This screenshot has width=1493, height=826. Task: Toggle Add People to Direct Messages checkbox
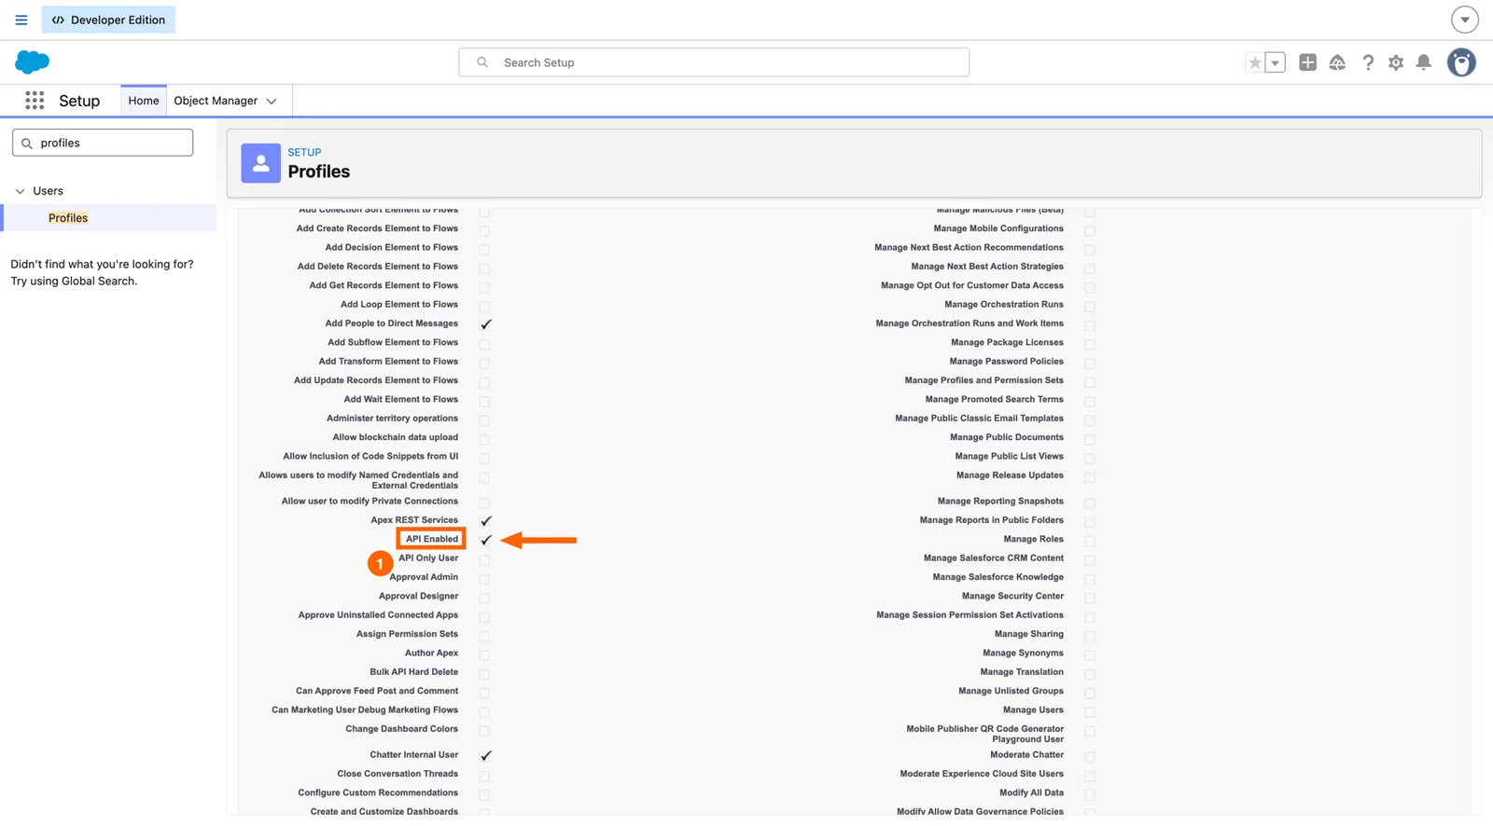pos(485,324)
